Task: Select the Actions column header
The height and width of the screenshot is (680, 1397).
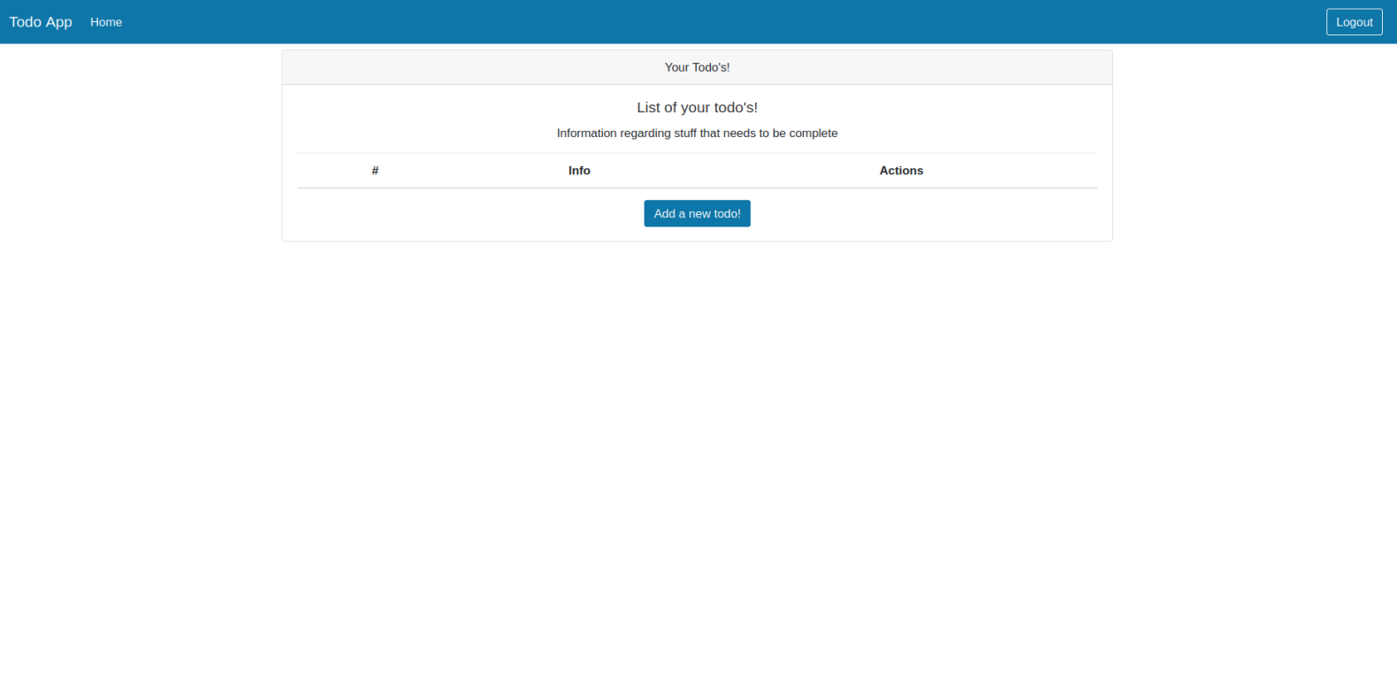Action: pos(901,171)
